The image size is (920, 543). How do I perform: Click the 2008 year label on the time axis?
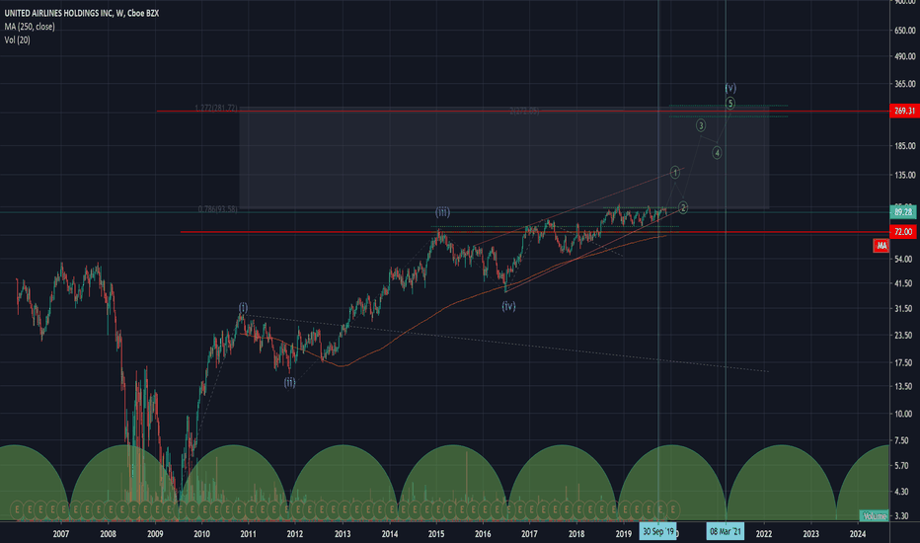[x=108, y=533]
